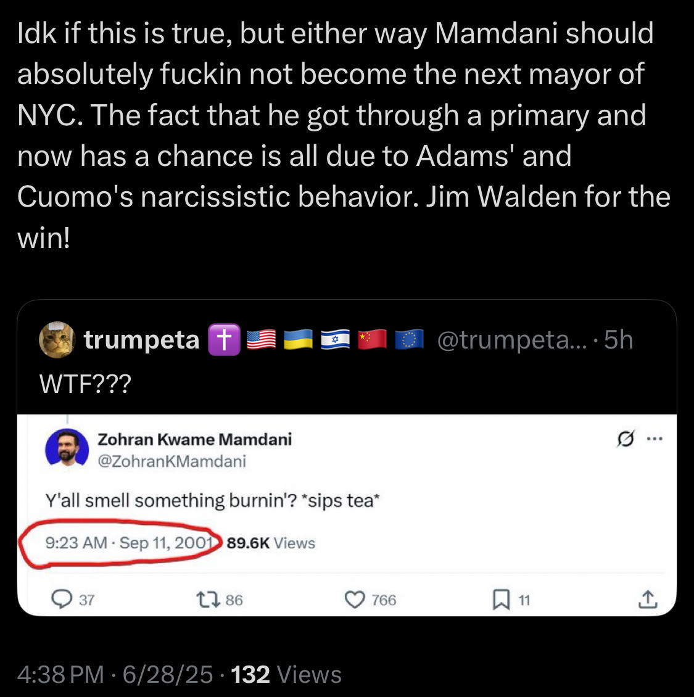Viewport: 694px width, 697px height.
Task: Click the share upload icon
Action: tap(647, 599)
